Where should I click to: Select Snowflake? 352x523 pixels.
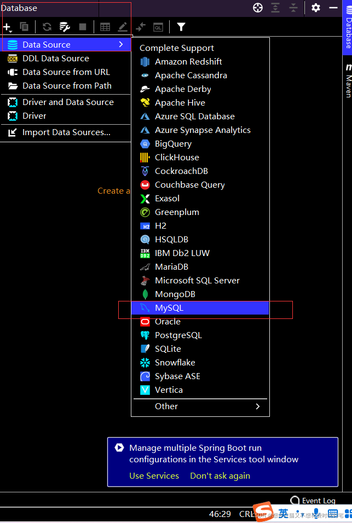200,363
